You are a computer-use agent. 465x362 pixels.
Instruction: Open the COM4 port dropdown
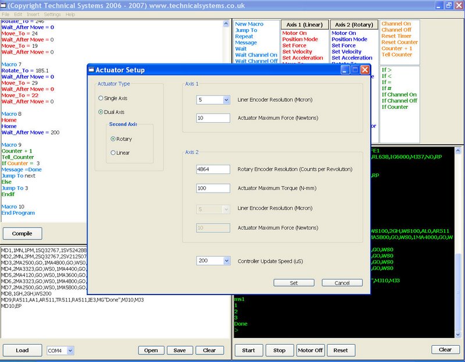(70, 350)
